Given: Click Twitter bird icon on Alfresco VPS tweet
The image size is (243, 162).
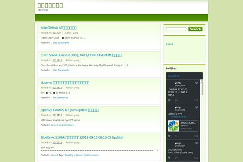Looking at the screenshot, I should pyautogui.click(x=196, y=107).
